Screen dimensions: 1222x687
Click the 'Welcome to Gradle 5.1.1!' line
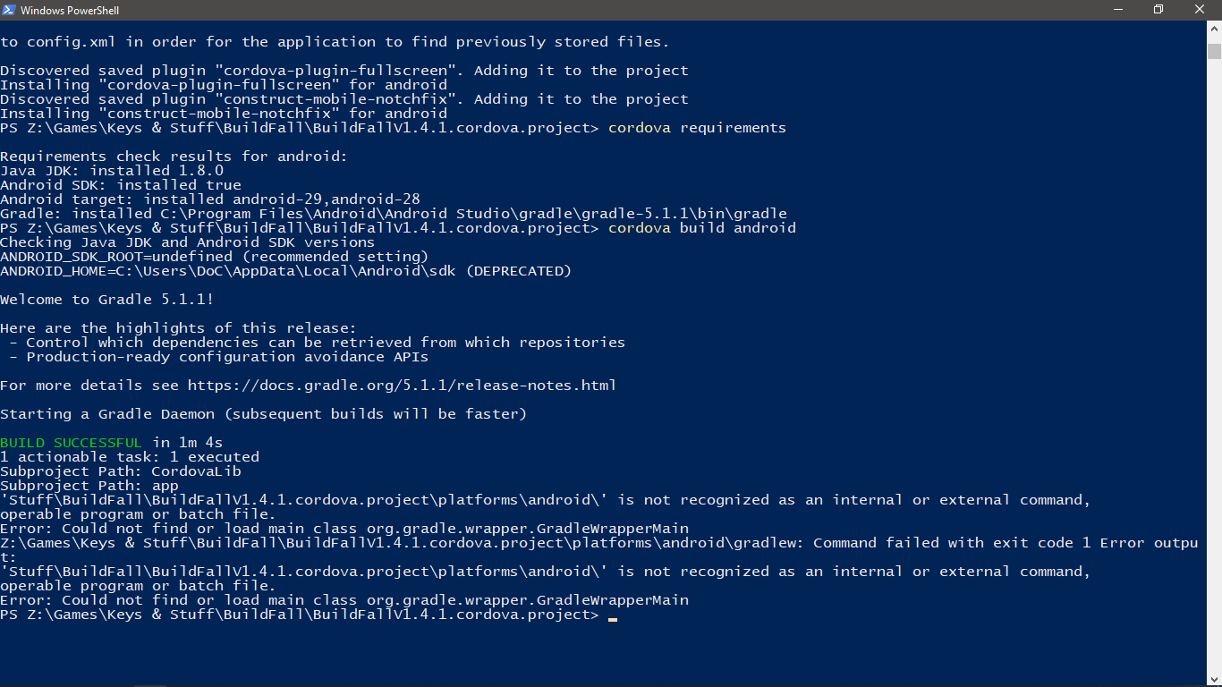pos(107,300)
